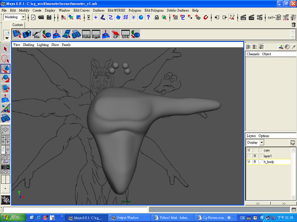
Task: Choose the Scale tool in toolbox
Action: (5, 88)
